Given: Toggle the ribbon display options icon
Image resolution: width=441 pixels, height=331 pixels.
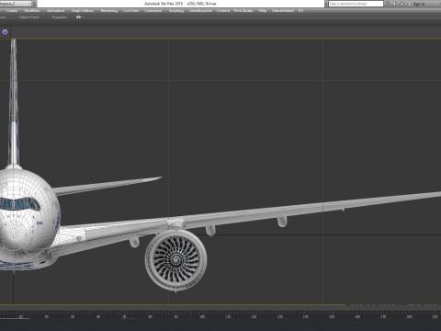Looking at the screenshot, I should pos(80,17).
